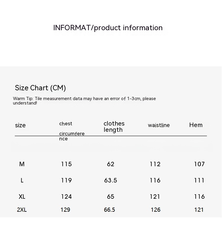
Task: Select the L size row label
Action: click(22, 180)
